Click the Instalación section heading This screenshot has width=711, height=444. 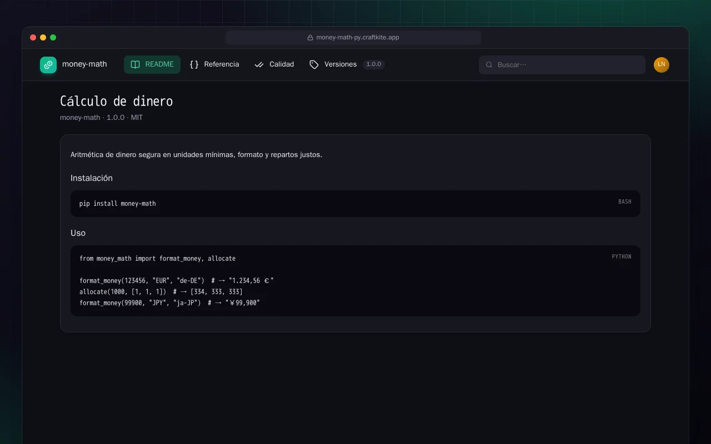tap(92, 178)
